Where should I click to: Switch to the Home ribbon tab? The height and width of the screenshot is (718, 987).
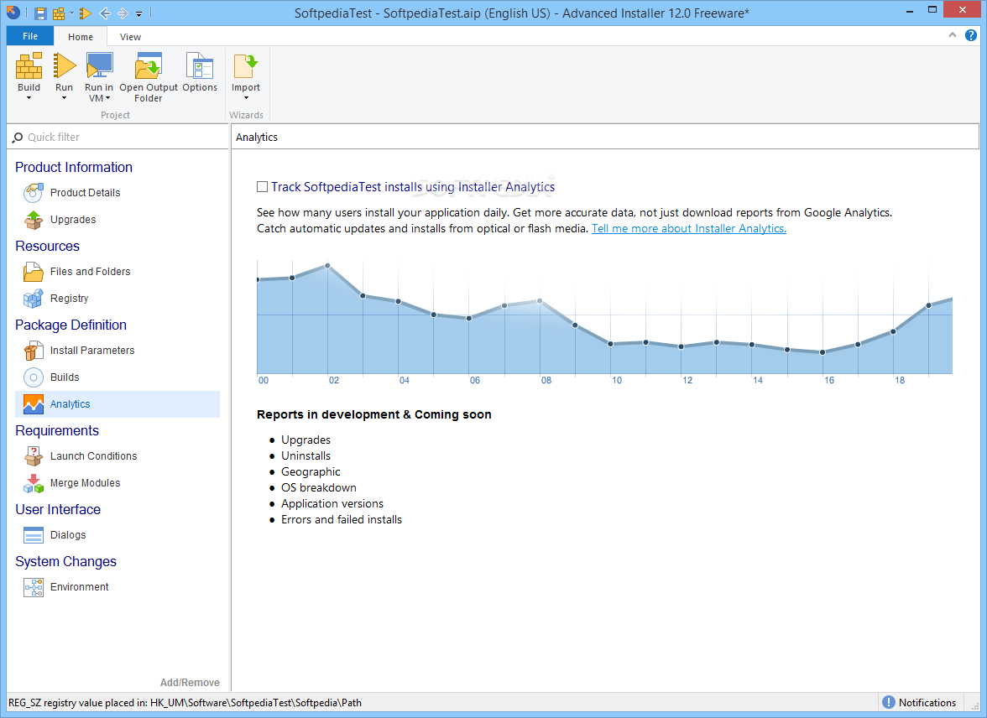81,37
